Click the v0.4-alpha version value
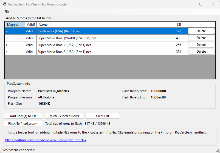220x153 pixels. point(46,97)
